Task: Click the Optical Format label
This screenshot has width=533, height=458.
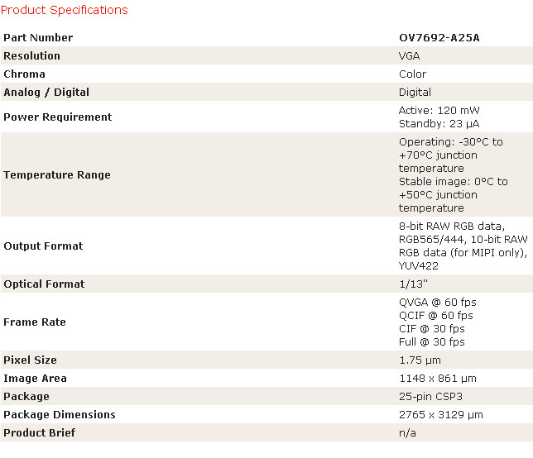Action: pos(44,284)
